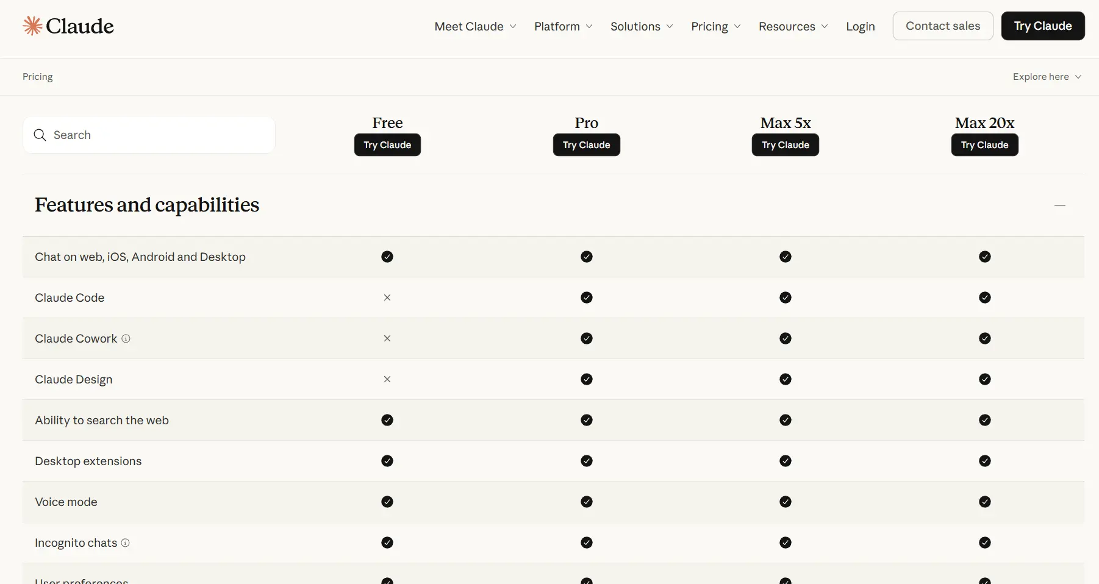Click the Max 5x checkmark for Chat on web row

point(786,257)
